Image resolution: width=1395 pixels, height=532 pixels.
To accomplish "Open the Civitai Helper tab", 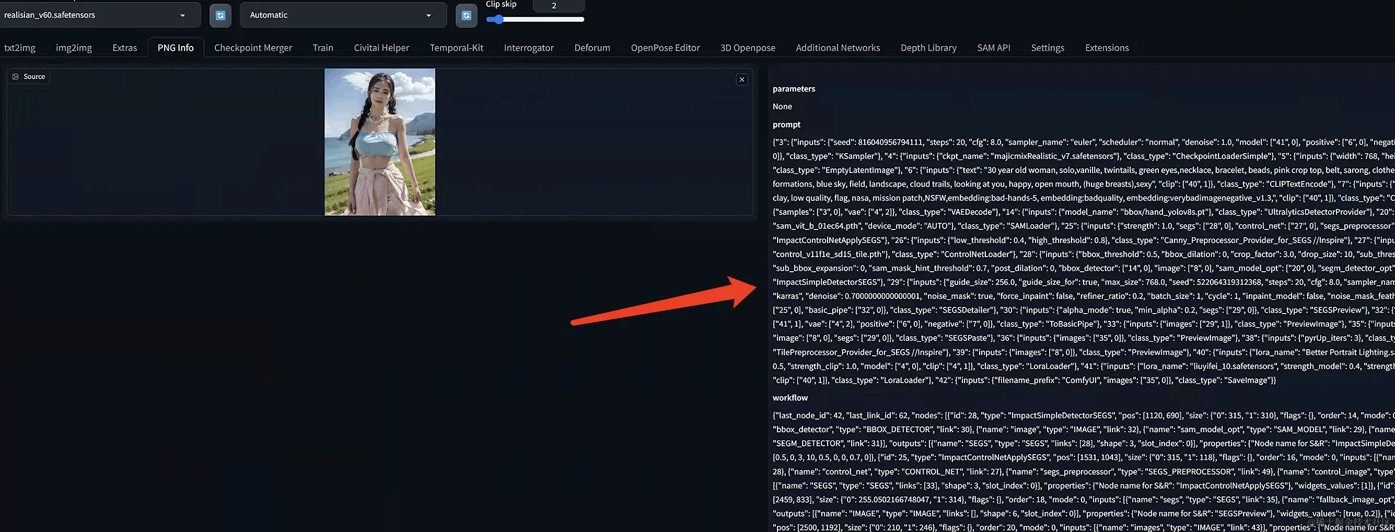I will (x=381, y=48).
